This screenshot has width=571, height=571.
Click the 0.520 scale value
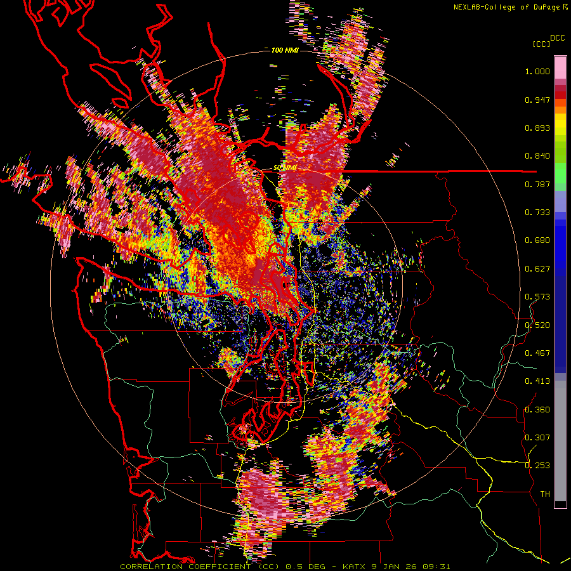coord(537,325)
